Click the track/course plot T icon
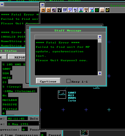125x136 pixels. (59, 10)
